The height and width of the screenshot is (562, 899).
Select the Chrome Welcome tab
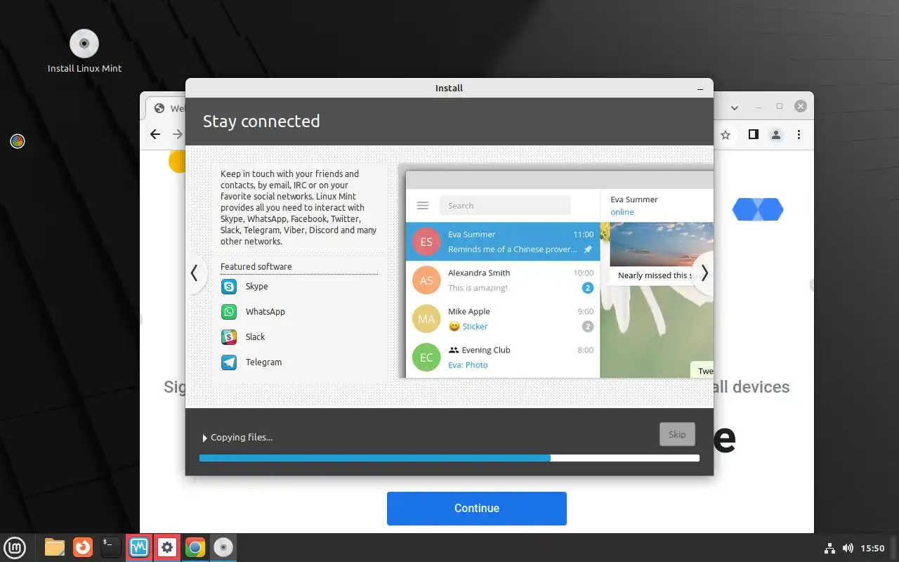166,108
